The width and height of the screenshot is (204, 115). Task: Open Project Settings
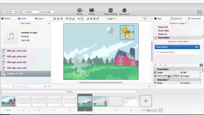(x=111, y=11)
